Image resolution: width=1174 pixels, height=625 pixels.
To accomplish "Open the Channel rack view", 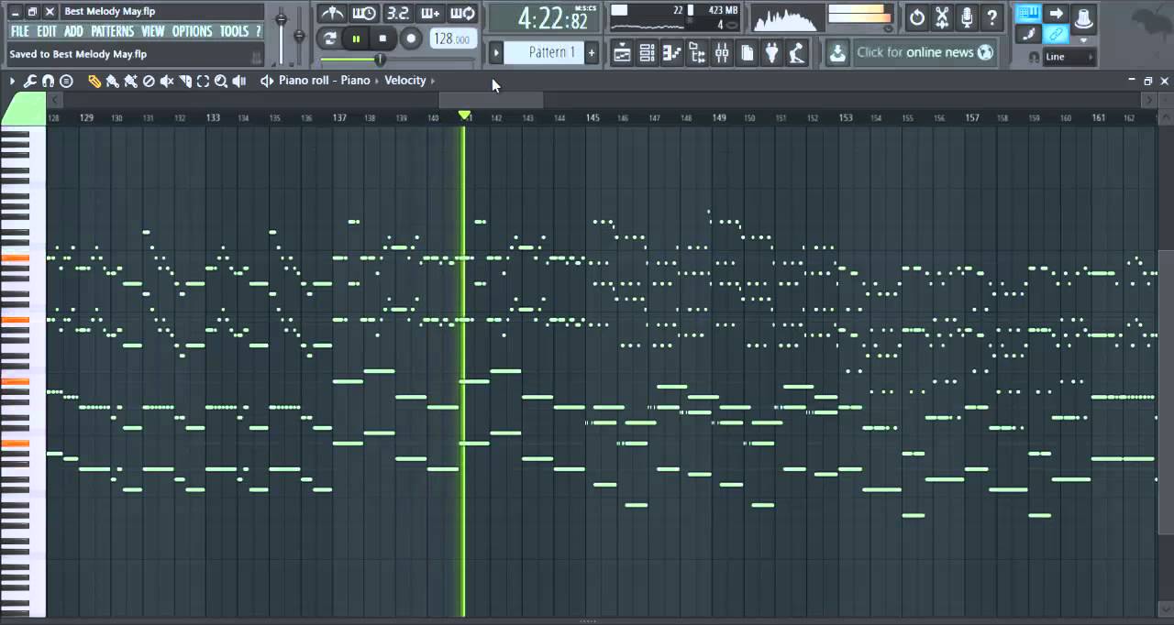I will [648, 53].
